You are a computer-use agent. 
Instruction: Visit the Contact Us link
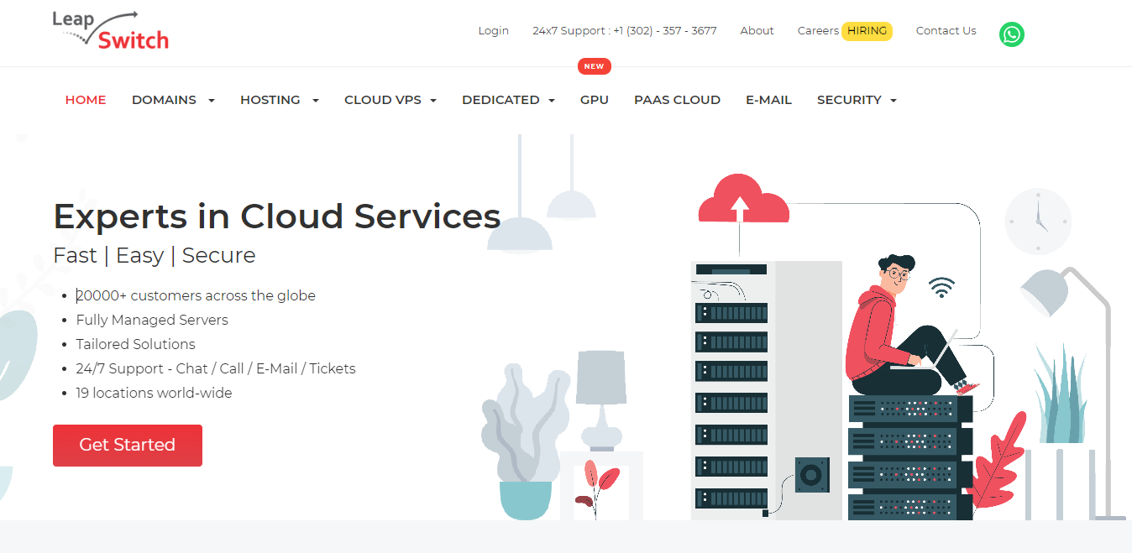coord(946,31)
